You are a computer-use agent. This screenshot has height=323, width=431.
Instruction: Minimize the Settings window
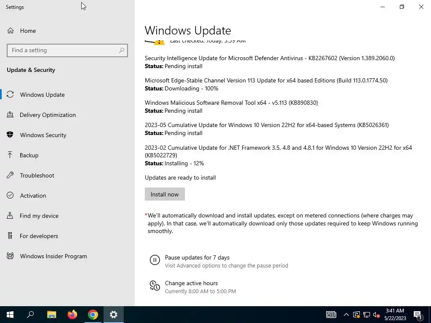382,7
